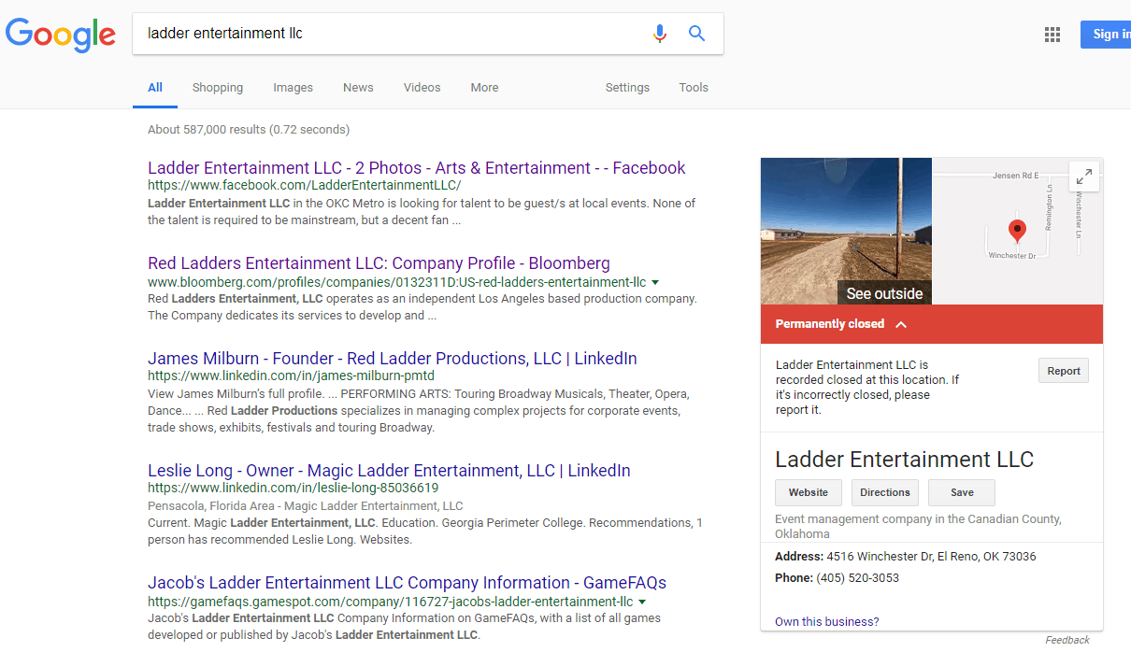Open the See outside street view photo
This screenshot has height=652, width=1131.
846,231
